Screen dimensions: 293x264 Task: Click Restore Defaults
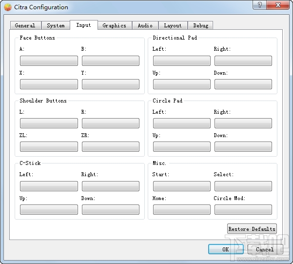pyautogui.click(x=252, y=229)
